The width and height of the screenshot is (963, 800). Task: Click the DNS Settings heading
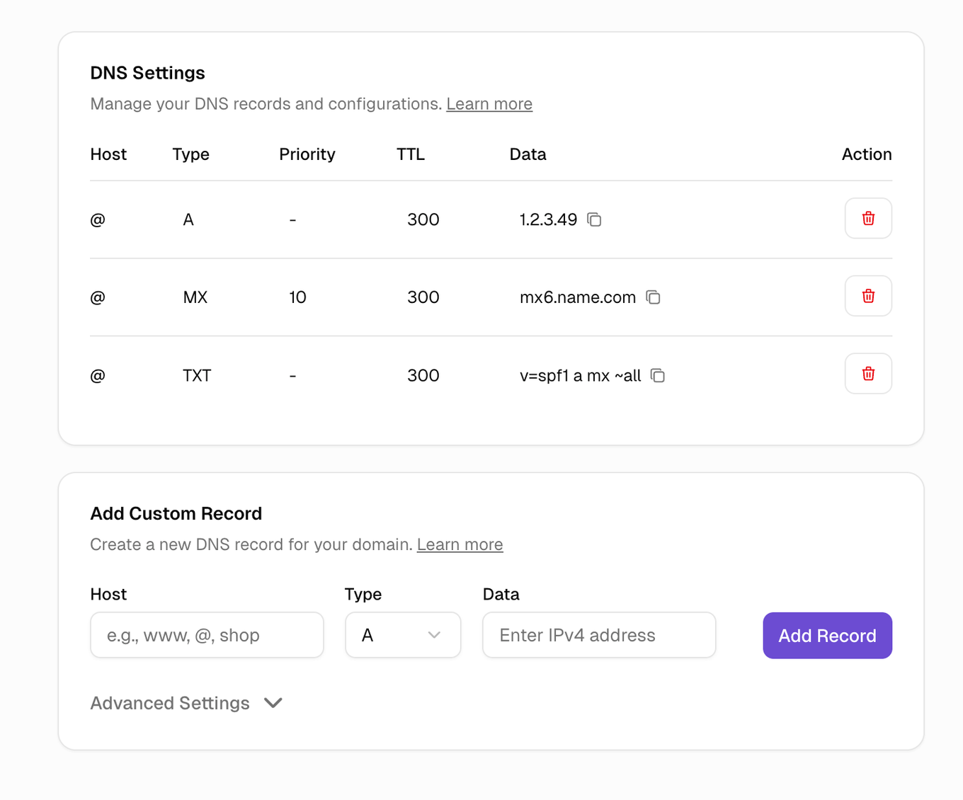coord(147,73)
